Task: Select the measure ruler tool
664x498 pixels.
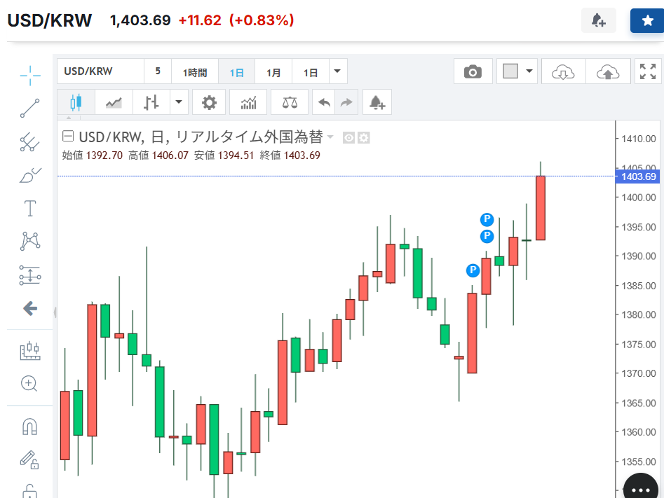Action: point(30,351)
